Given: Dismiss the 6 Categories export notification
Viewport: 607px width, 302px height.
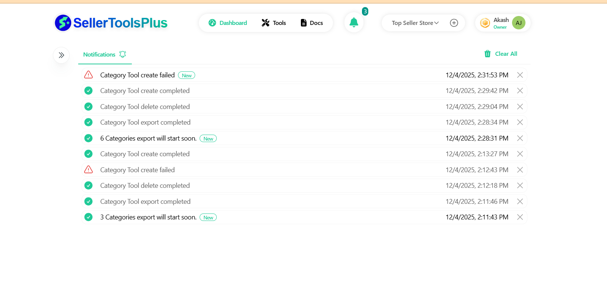Looking at the screenshot, I should click(520, 138).
